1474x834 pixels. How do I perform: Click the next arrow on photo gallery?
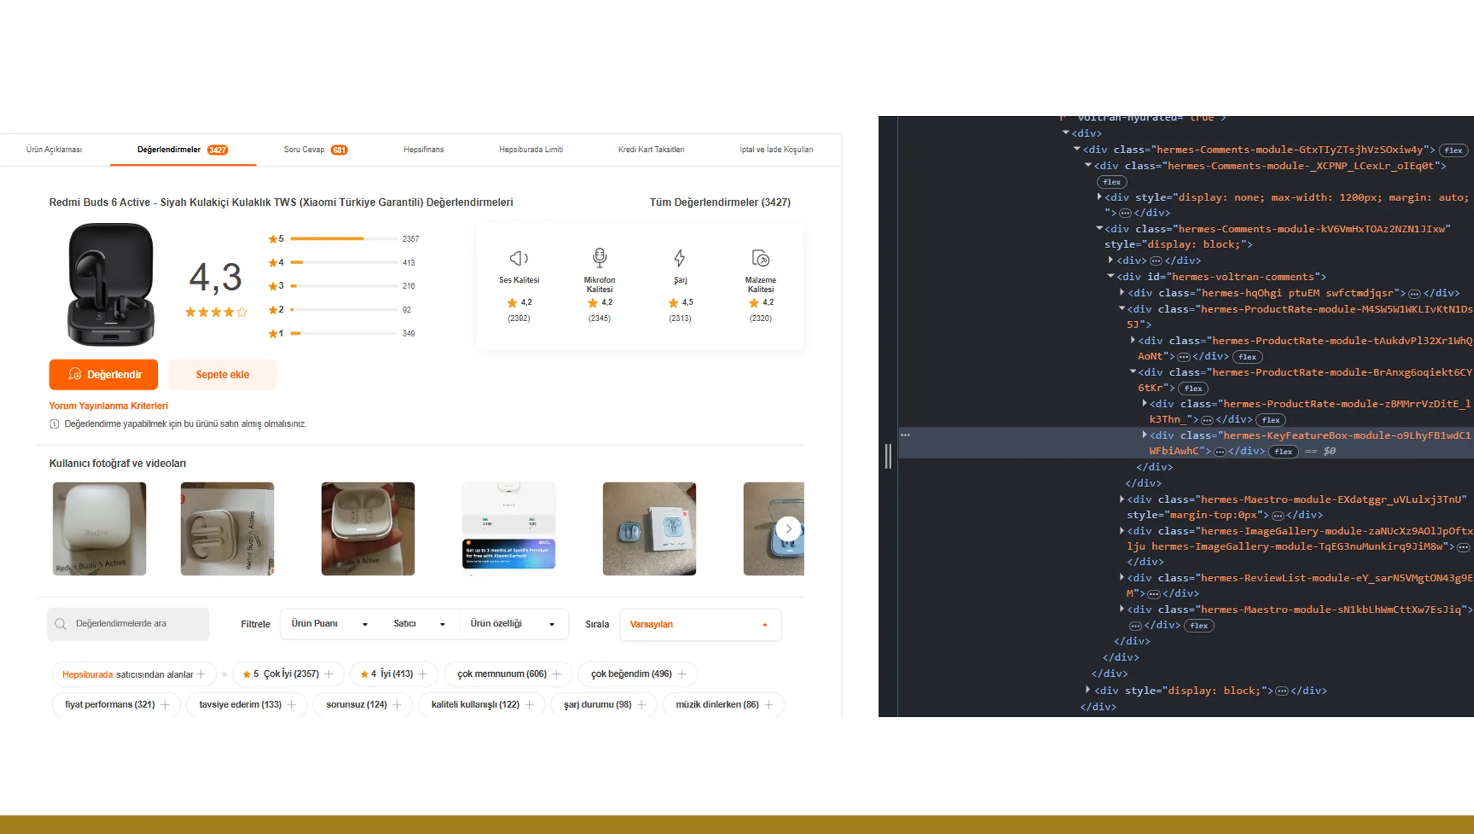coord(788,529)
